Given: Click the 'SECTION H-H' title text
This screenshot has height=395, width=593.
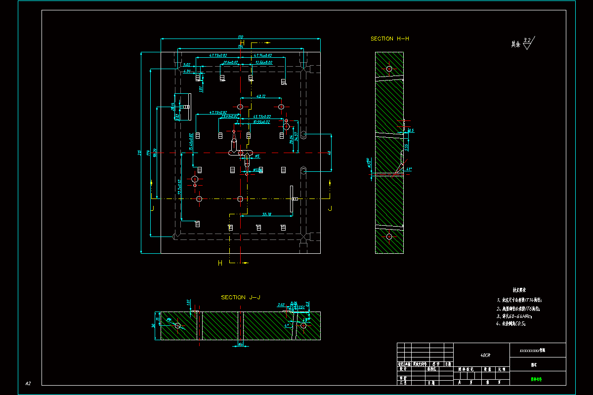Looking at the screenshot, I should (x=390, y=39).
